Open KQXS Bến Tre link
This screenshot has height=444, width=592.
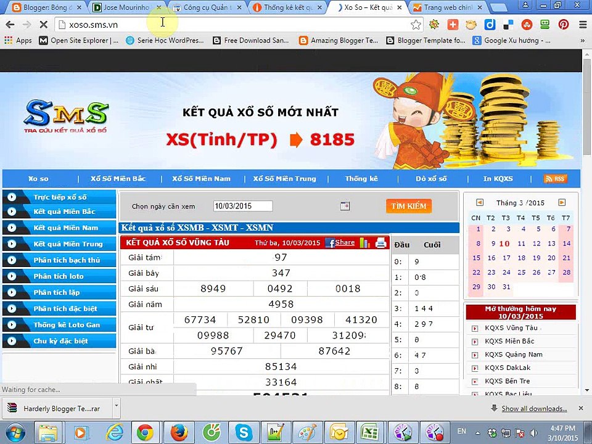(x=507, y=381)
